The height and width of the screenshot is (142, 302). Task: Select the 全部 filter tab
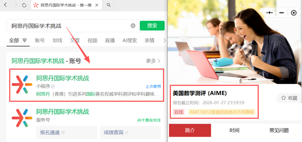[14, 40]
